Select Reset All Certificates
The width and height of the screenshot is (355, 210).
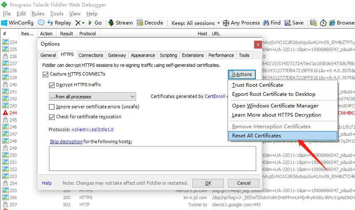click(283, 136)
